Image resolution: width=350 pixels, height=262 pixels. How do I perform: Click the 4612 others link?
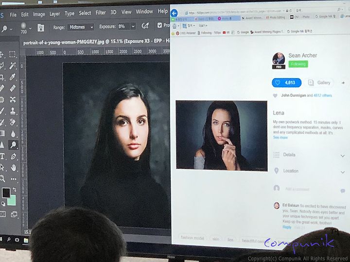[x=323, y=96]
